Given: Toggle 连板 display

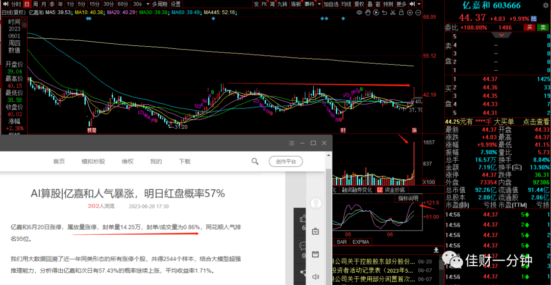Looking at the screenshot, I should coord(296,4).
